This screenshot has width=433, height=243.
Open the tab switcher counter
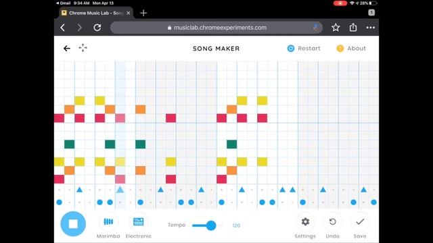tap(371, 12)
